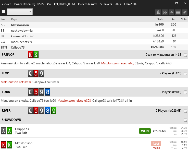Click the green WON badge
Viewport: 189px width, 151px height.
click(x=145, y=131)
